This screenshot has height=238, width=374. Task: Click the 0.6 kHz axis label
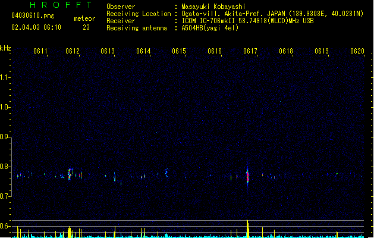tap(4, 226)
